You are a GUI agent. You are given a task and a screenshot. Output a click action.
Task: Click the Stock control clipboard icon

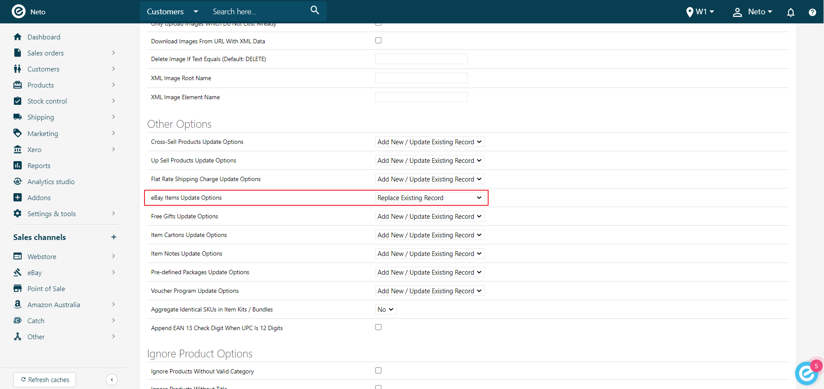point(17,101)
